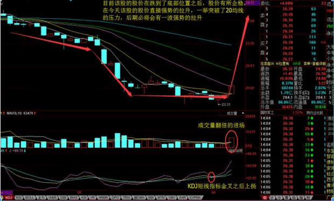The image size is (334, 201).
Task: Click the 委比 label in order book
Action: coord(265,3)
